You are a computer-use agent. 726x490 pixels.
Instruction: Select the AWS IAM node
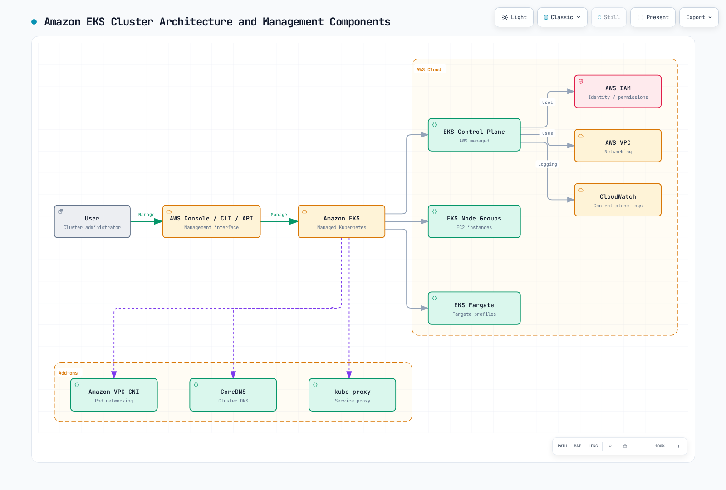(x=618, y=92)
